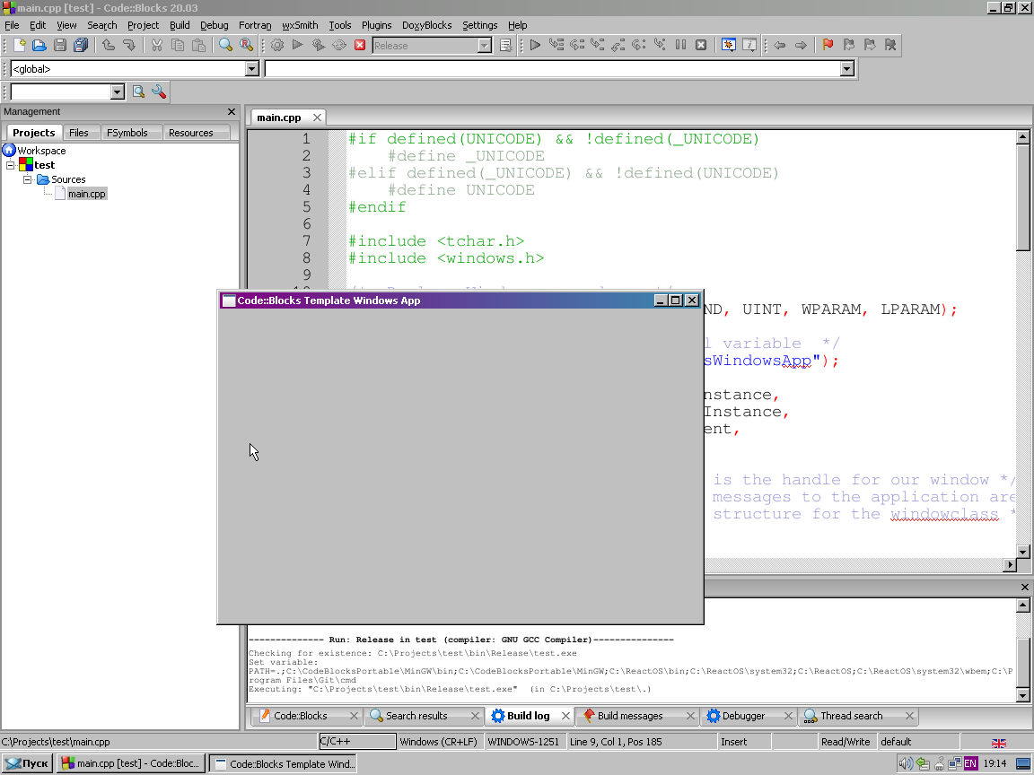Open the <global> scope dropdown

click(251, 69)
